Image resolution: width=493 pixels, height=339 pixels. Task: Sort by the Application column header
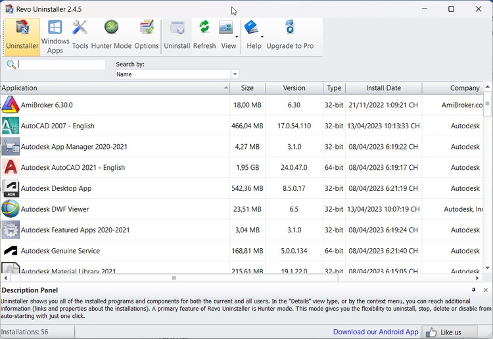[115, 88]
